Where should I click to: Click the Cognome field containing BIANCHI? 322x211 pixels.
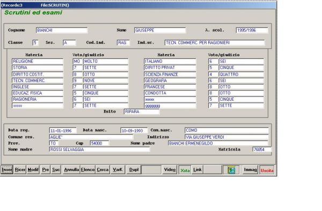(62, 31)
